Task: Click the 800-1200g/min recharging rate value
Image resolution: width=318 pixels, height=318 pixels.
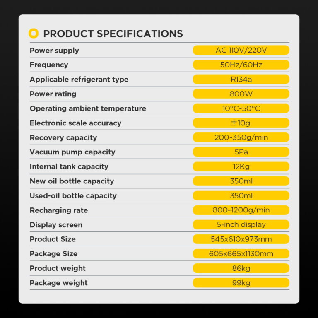Action: point(241,210)
